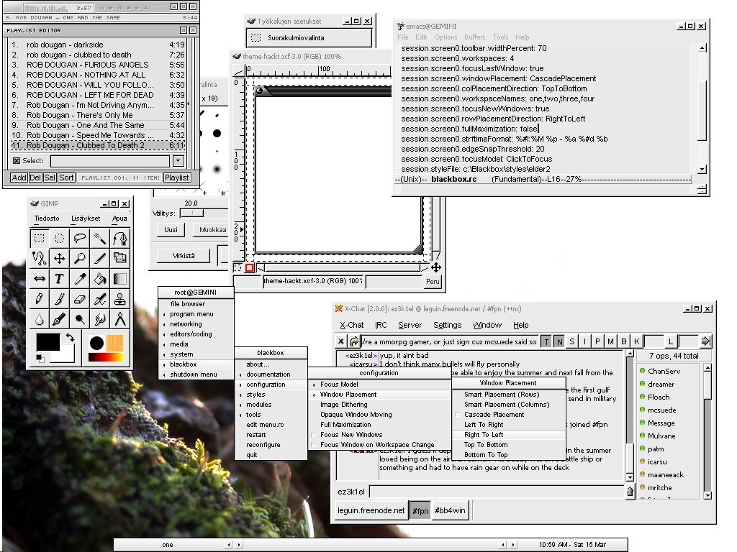Open the Settings menu in X-Chat
The width and height of the screenshot is (737, 552).
[x=447, y=325]
